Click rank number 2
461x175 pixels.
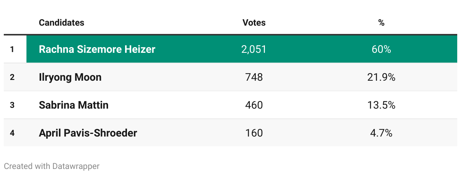12,77
